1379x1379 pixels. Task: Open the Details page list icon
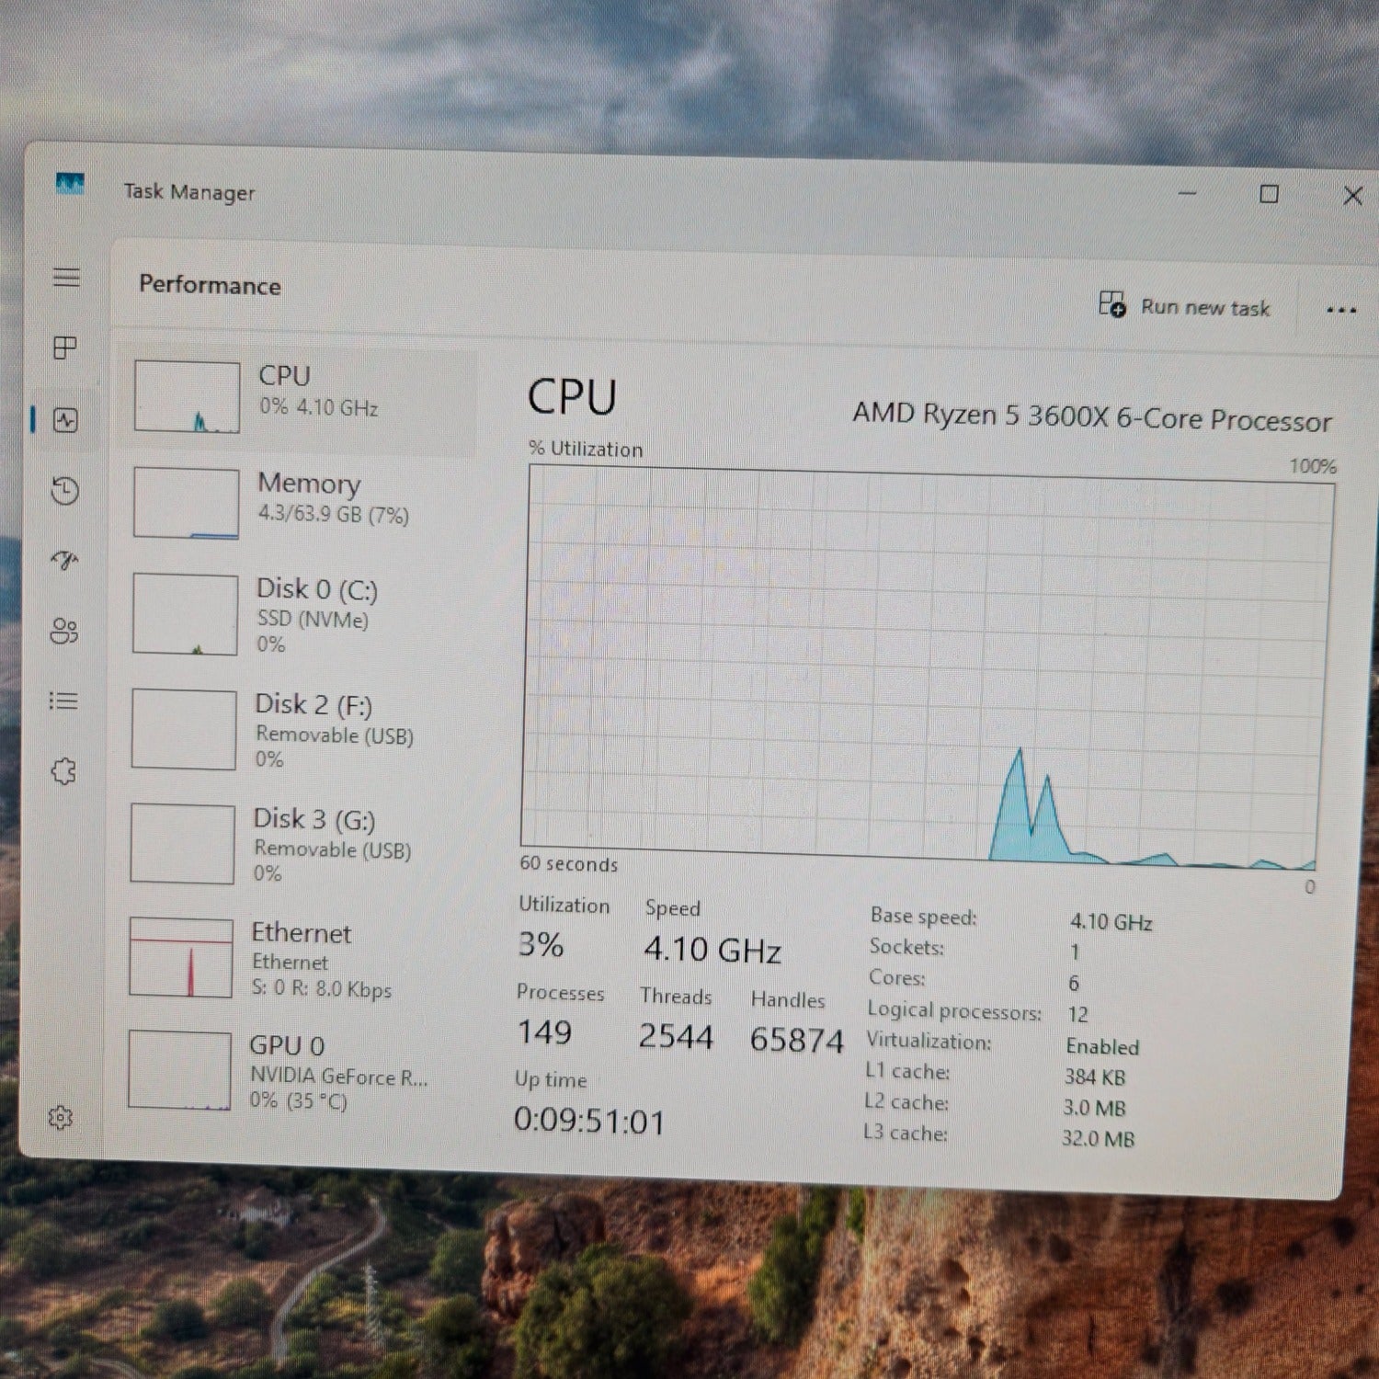tap(63, 701)
